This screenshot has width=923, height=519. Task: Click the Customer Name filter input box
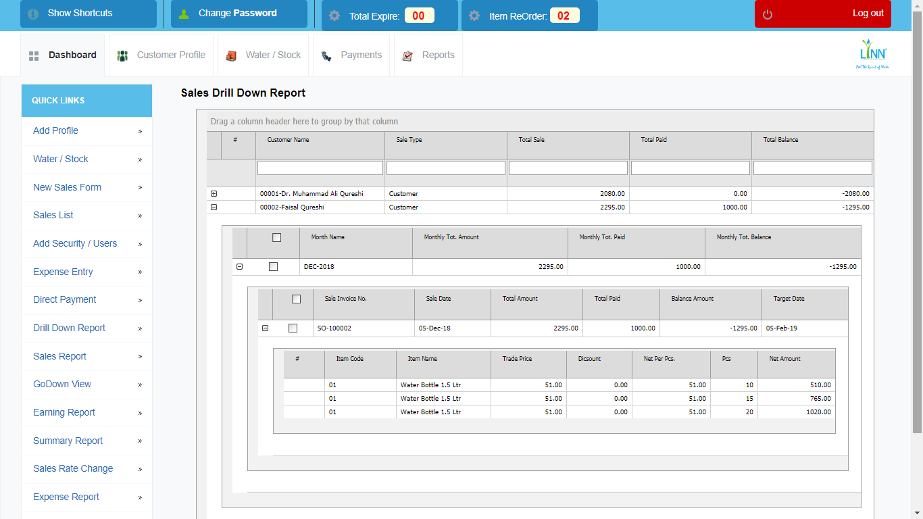pyautogui.click(x=320, y=167)
